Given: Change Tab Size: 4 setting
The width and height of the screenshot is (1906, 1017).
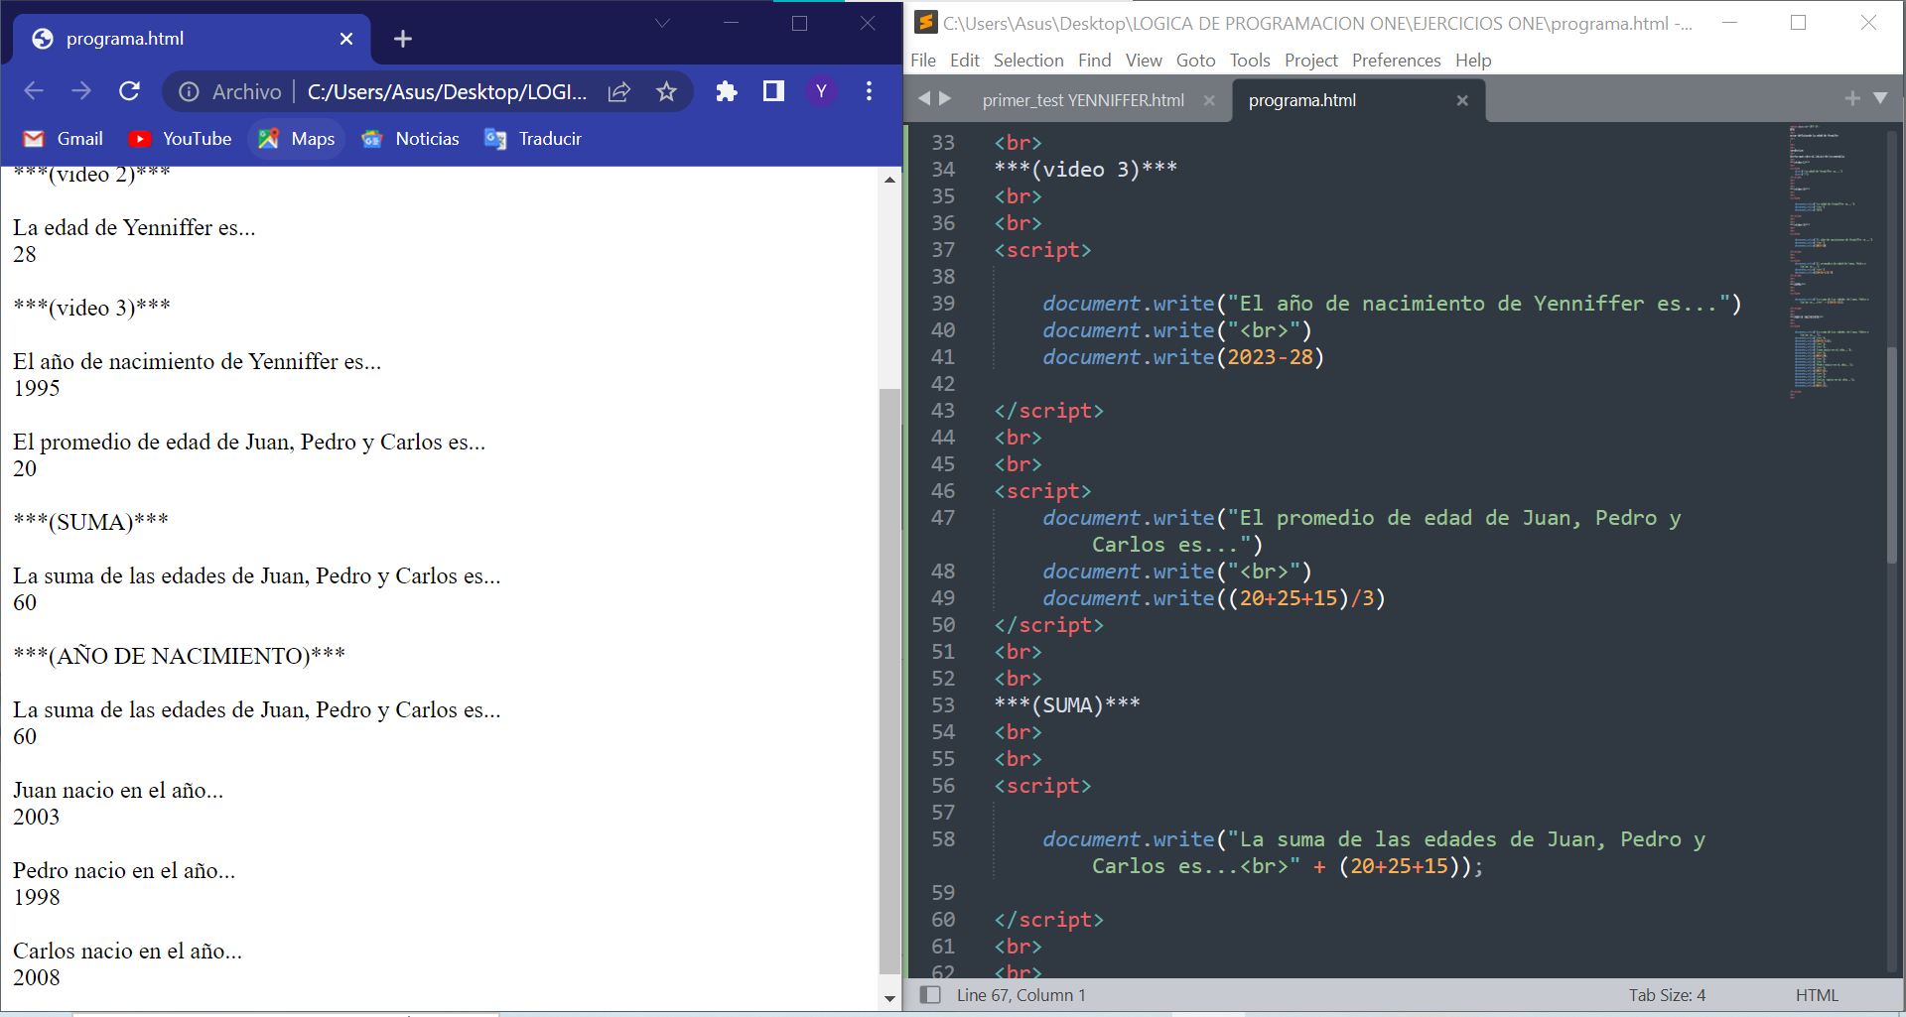Looking at the screenshot, I should pos(1667,995).
